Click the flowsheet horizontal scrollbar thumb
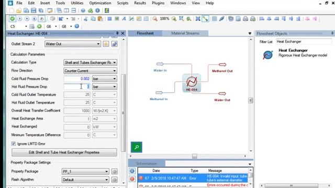This screenshot has width=335, height=188. 194,156
